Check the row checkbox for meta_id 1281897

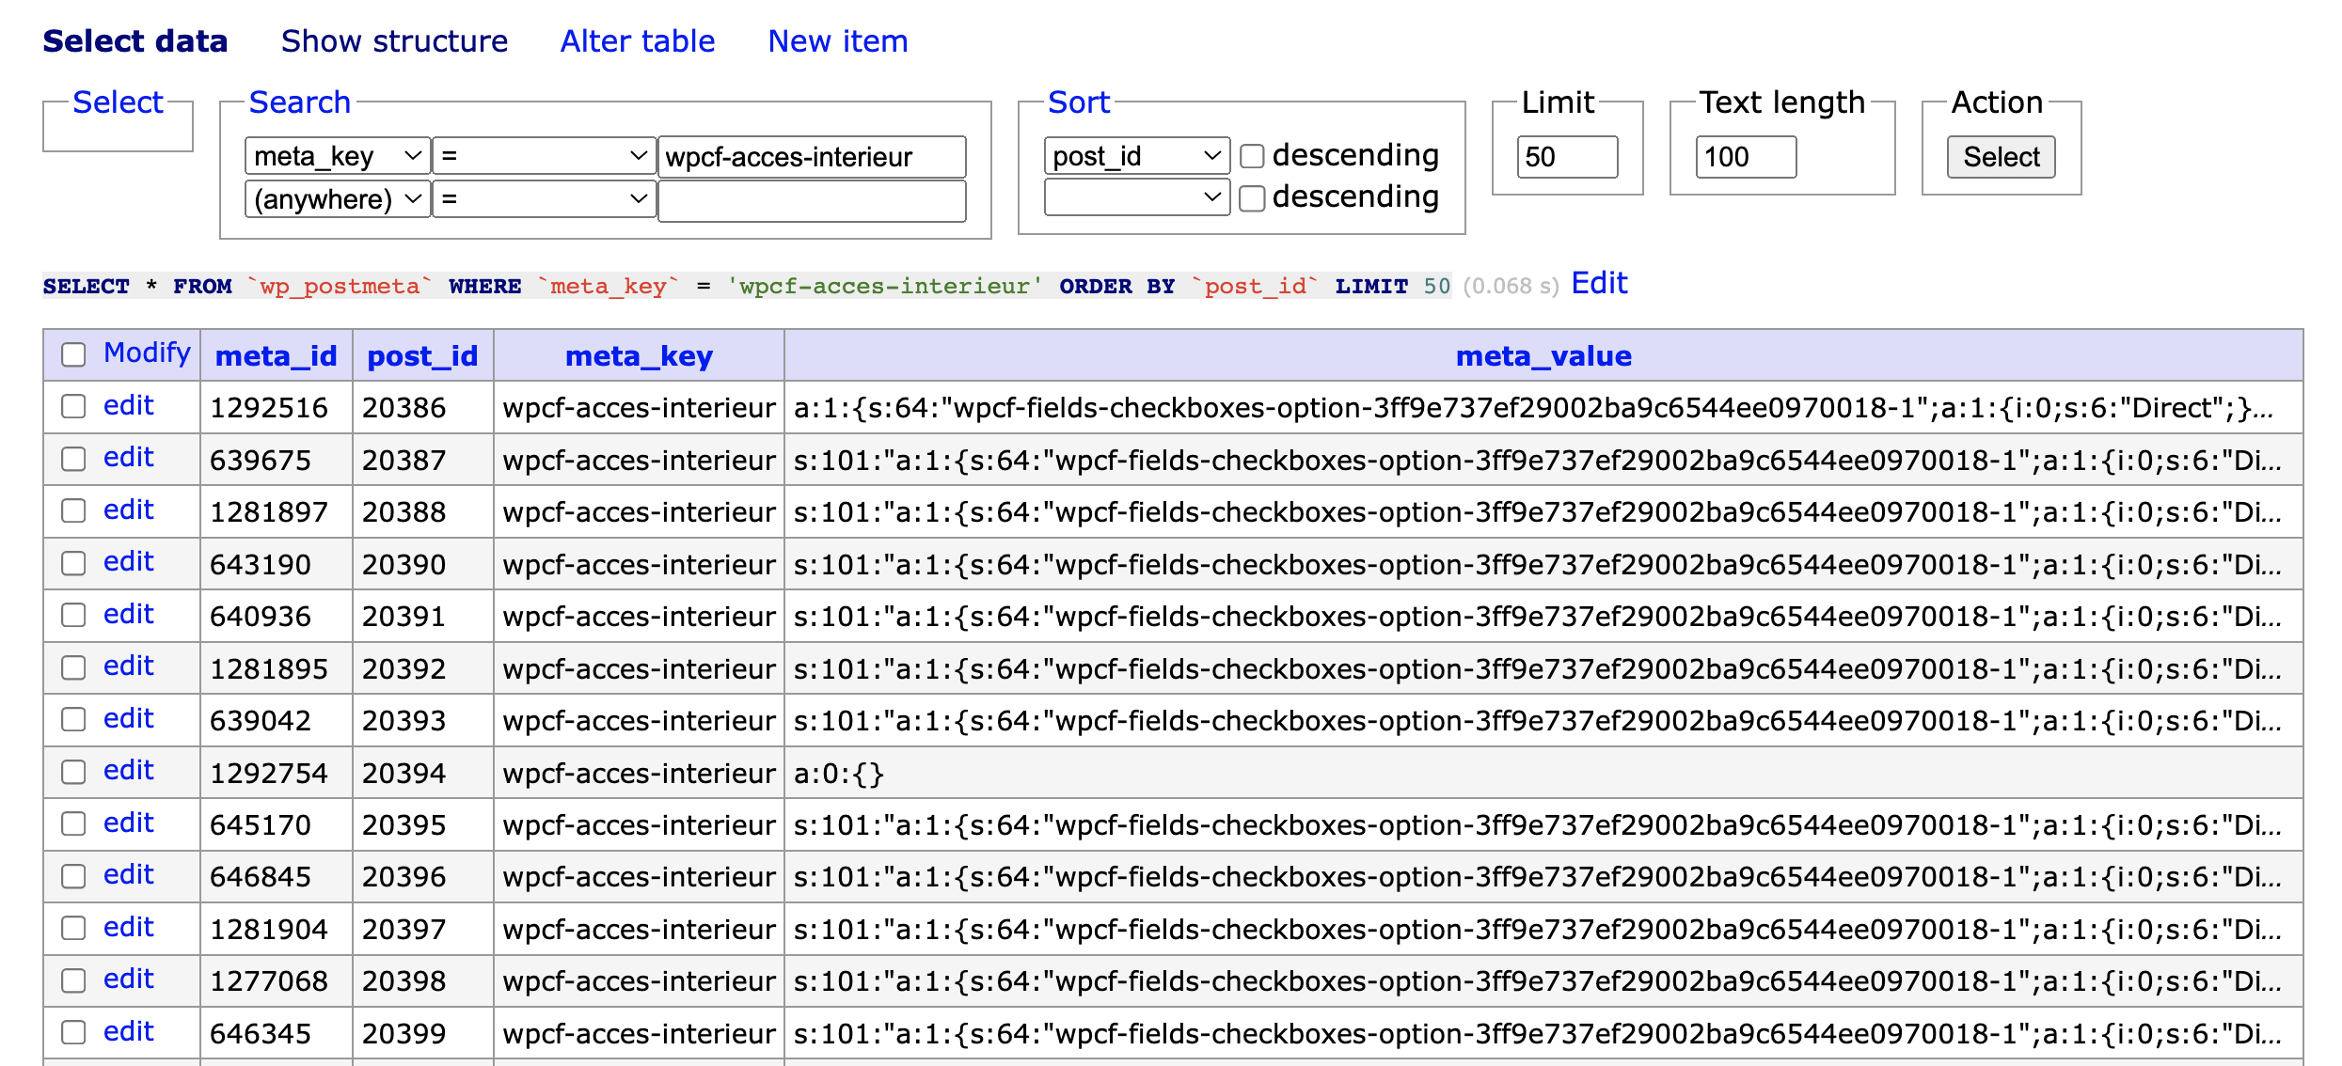[x=73, y=510]
